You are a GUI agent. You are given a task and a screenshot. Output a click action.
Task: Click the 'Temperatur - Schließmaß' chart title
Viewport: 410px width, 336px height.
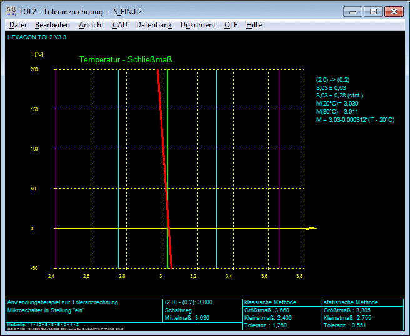[125, 60]
